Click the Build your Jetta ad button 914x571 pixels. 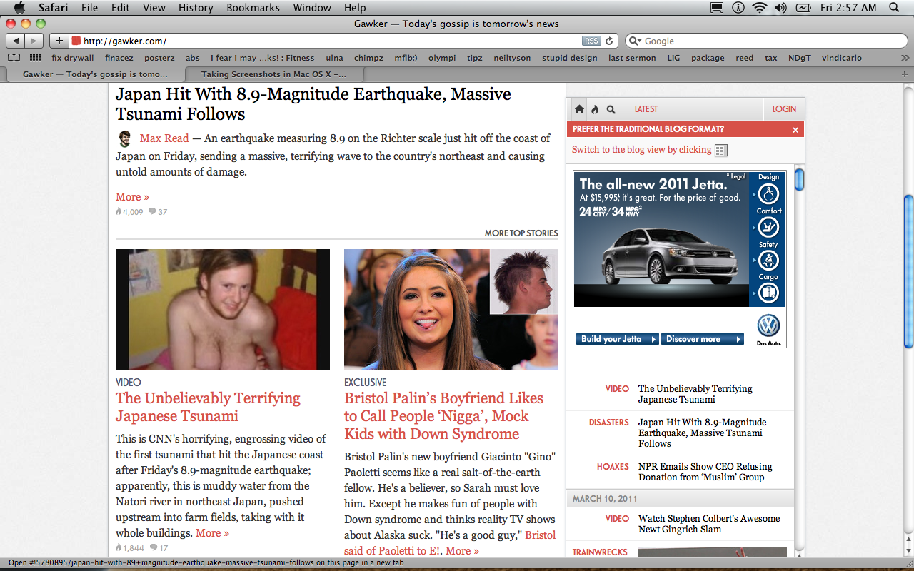tap(617, 339)
